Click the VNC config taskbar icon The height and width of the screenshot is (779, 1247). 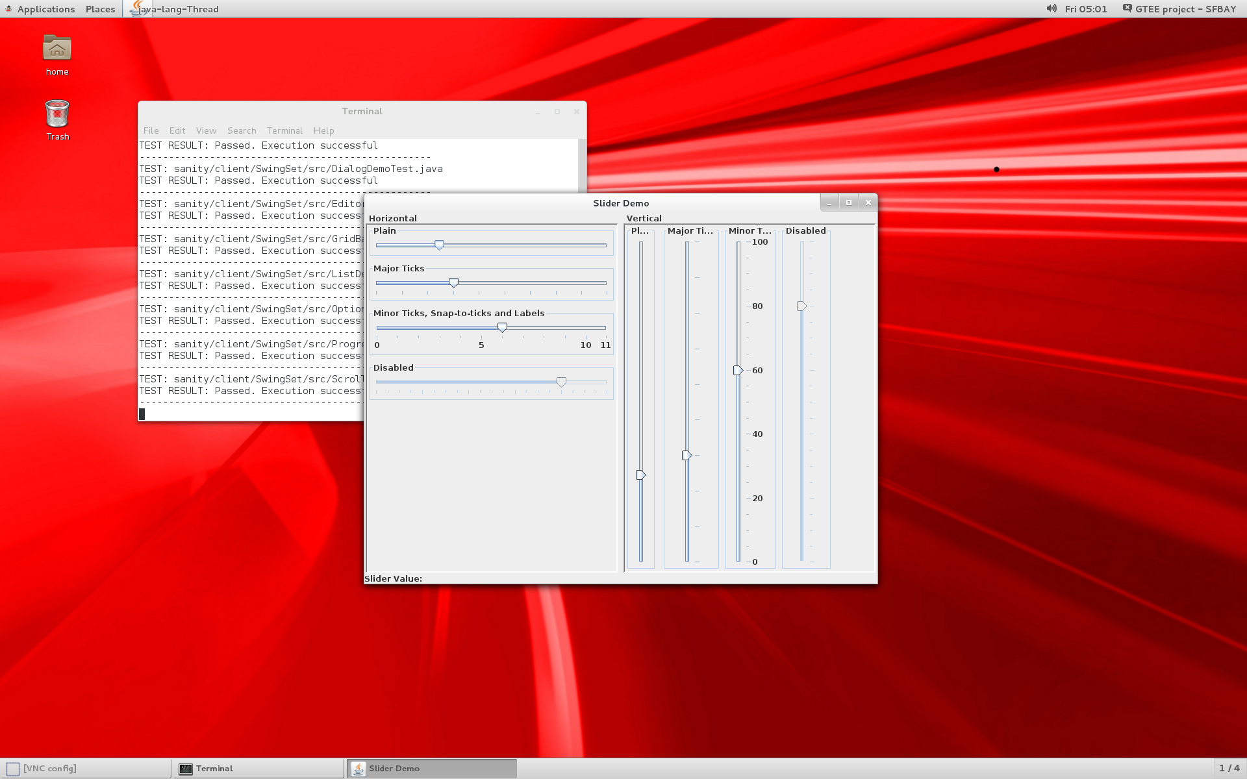[x=13, y=769]
